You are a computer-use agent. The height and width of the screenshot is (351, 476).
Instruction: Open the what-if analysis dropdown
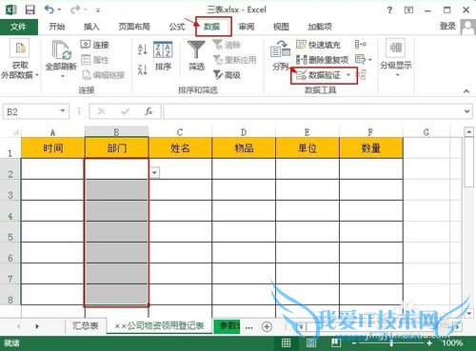[x=364, y=59]
